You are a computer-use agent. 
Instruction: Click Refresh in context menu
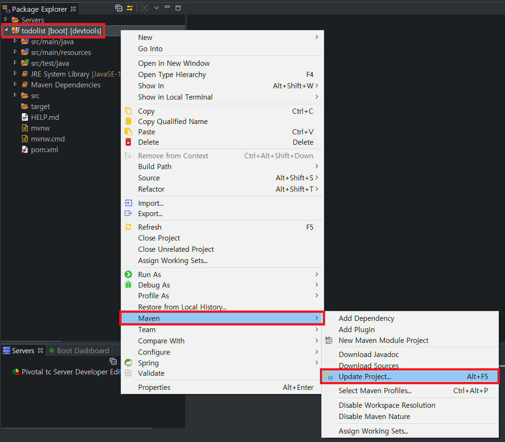pos(222,227)
